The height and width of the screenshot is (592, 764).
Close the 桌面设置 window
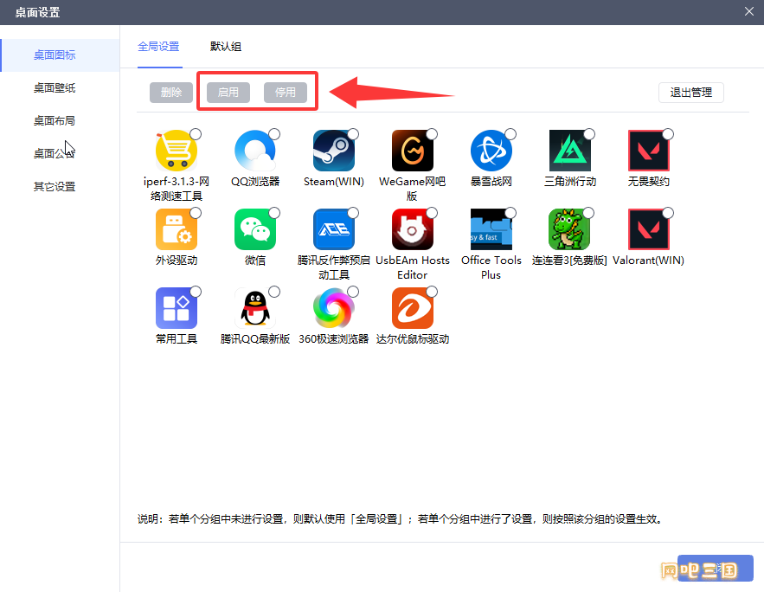click(x=749, y=11)
